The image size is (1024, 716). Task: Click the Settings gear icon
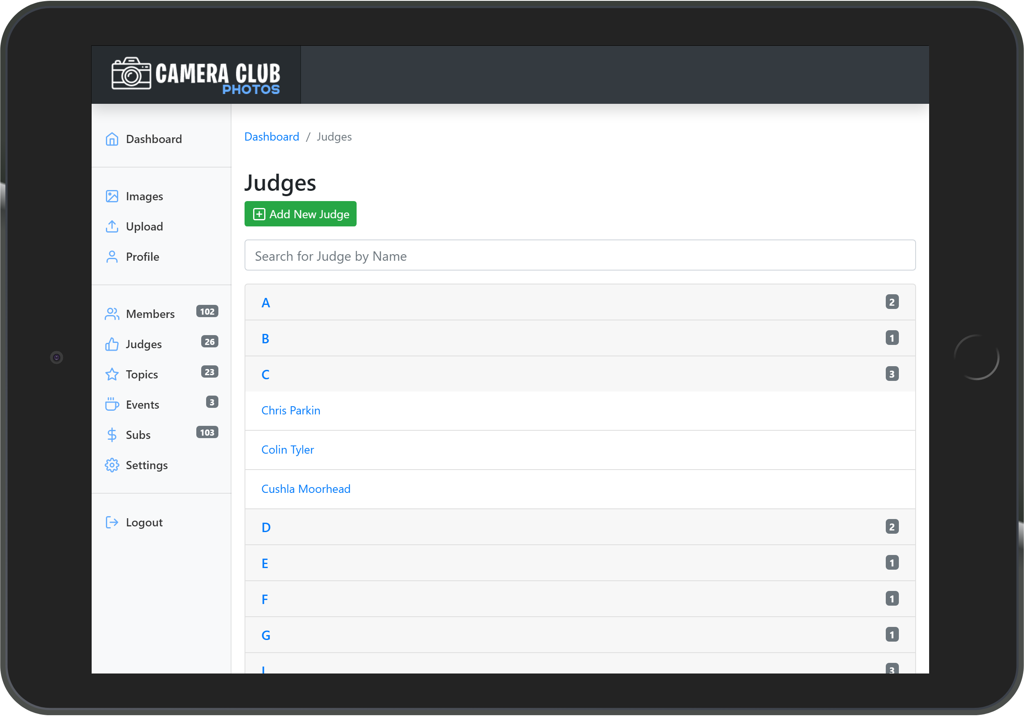point(112,465)
